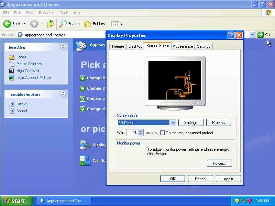Image resolution: width=275 pixels, height=206 pixels.
Task: Switch to the Desktop tab
Action: click(135, 46)
